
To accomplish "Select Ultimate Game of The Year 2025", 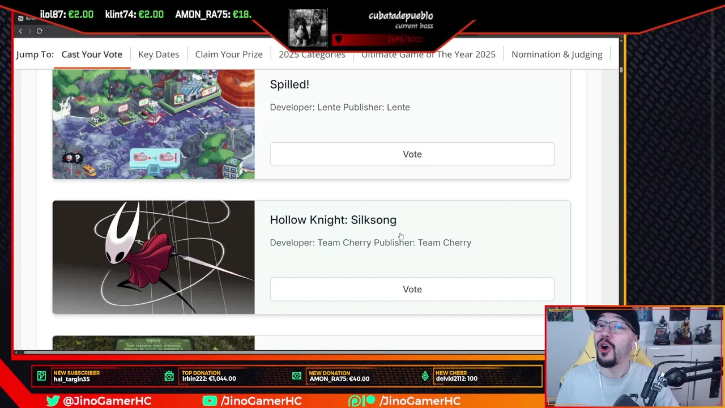I will [x=428, y=54].
